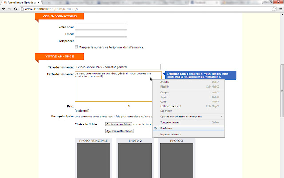Screen dimensions: 284x178
Task: Select the Photo 2 placeholder thumbnail
Action: (x=135, y=161)
